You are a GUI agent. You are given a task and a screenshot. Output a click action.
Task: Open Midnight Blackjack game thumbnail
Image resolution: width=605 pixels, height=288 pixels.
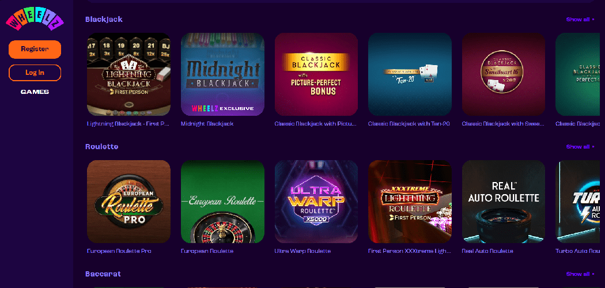click(222, 74)
